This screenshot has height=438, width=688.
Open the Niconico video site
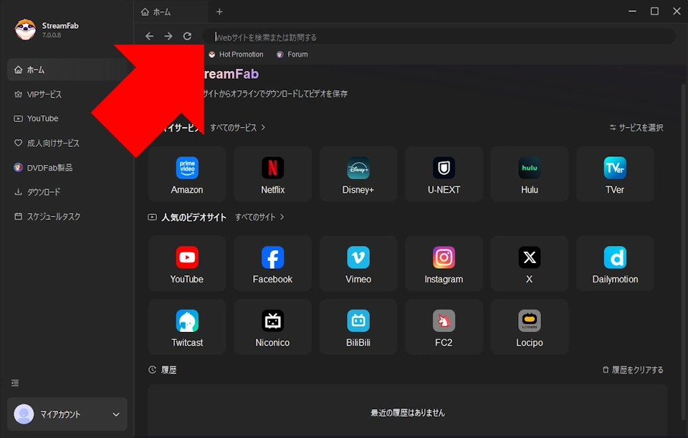point(272,327)
